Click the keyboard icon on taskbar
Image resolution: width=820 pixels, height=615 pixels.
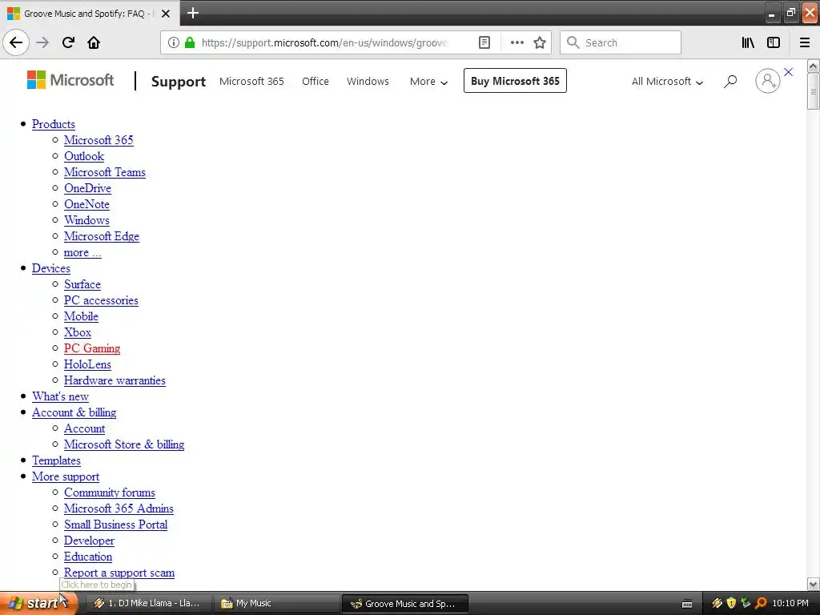[687, 604]
